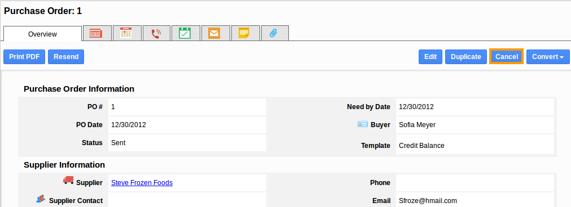
Task: Click the Email field label
Action: click(381, 201)
